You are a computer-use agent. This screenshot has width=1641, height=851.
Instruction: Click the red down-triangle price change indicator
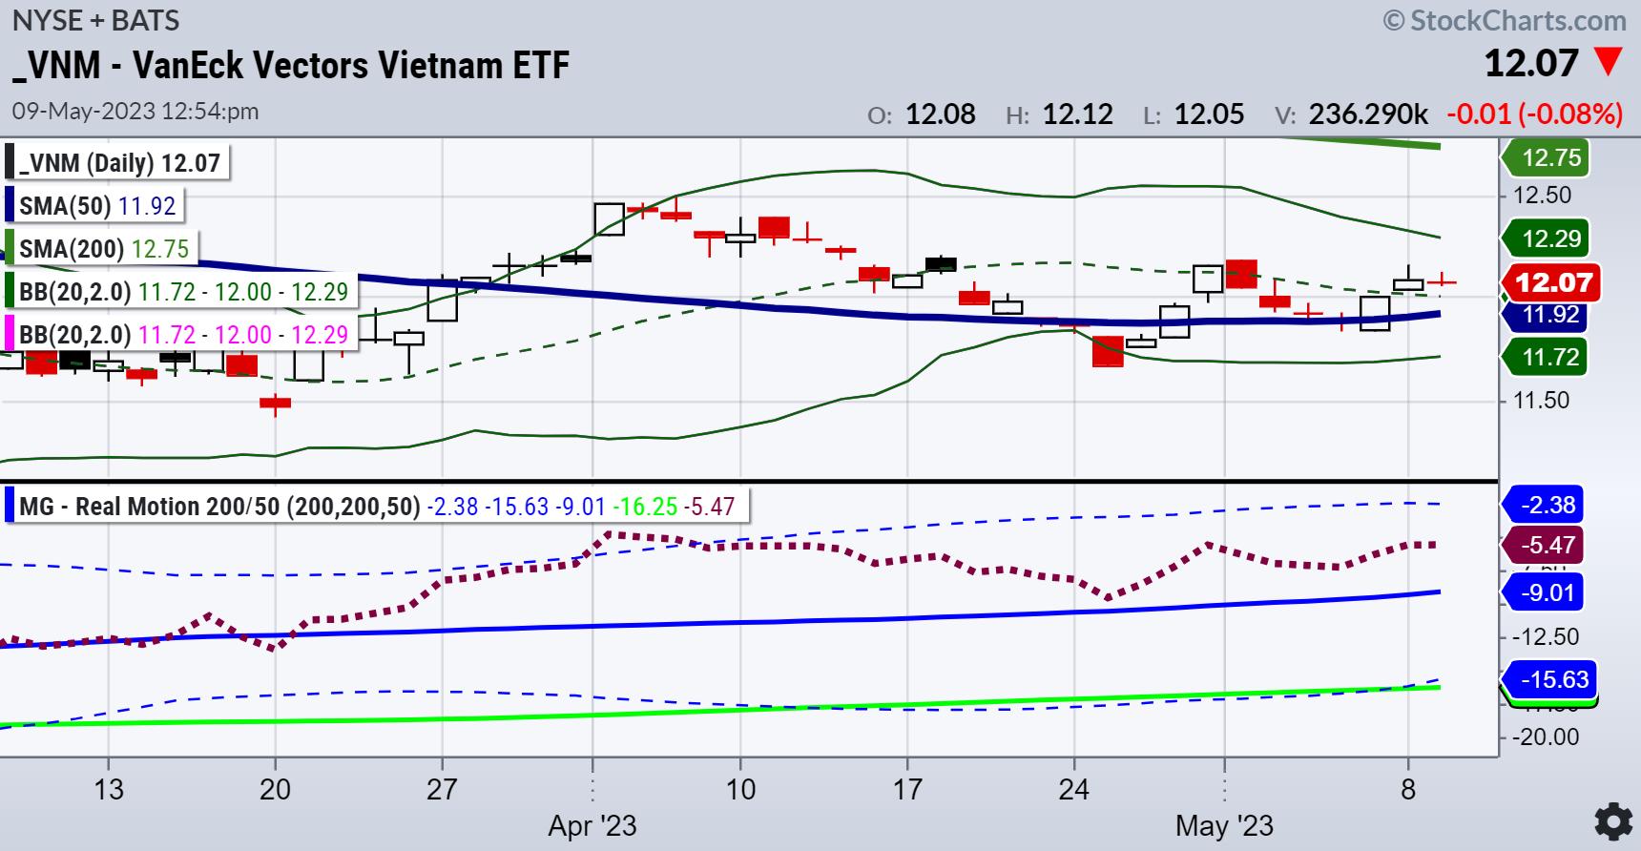click(1609, 63)
